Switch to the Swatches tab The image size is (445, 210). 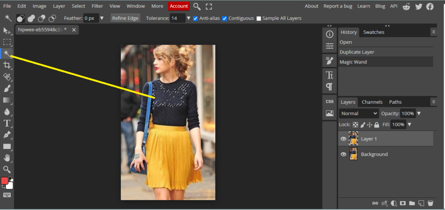[x=373, y=32]
